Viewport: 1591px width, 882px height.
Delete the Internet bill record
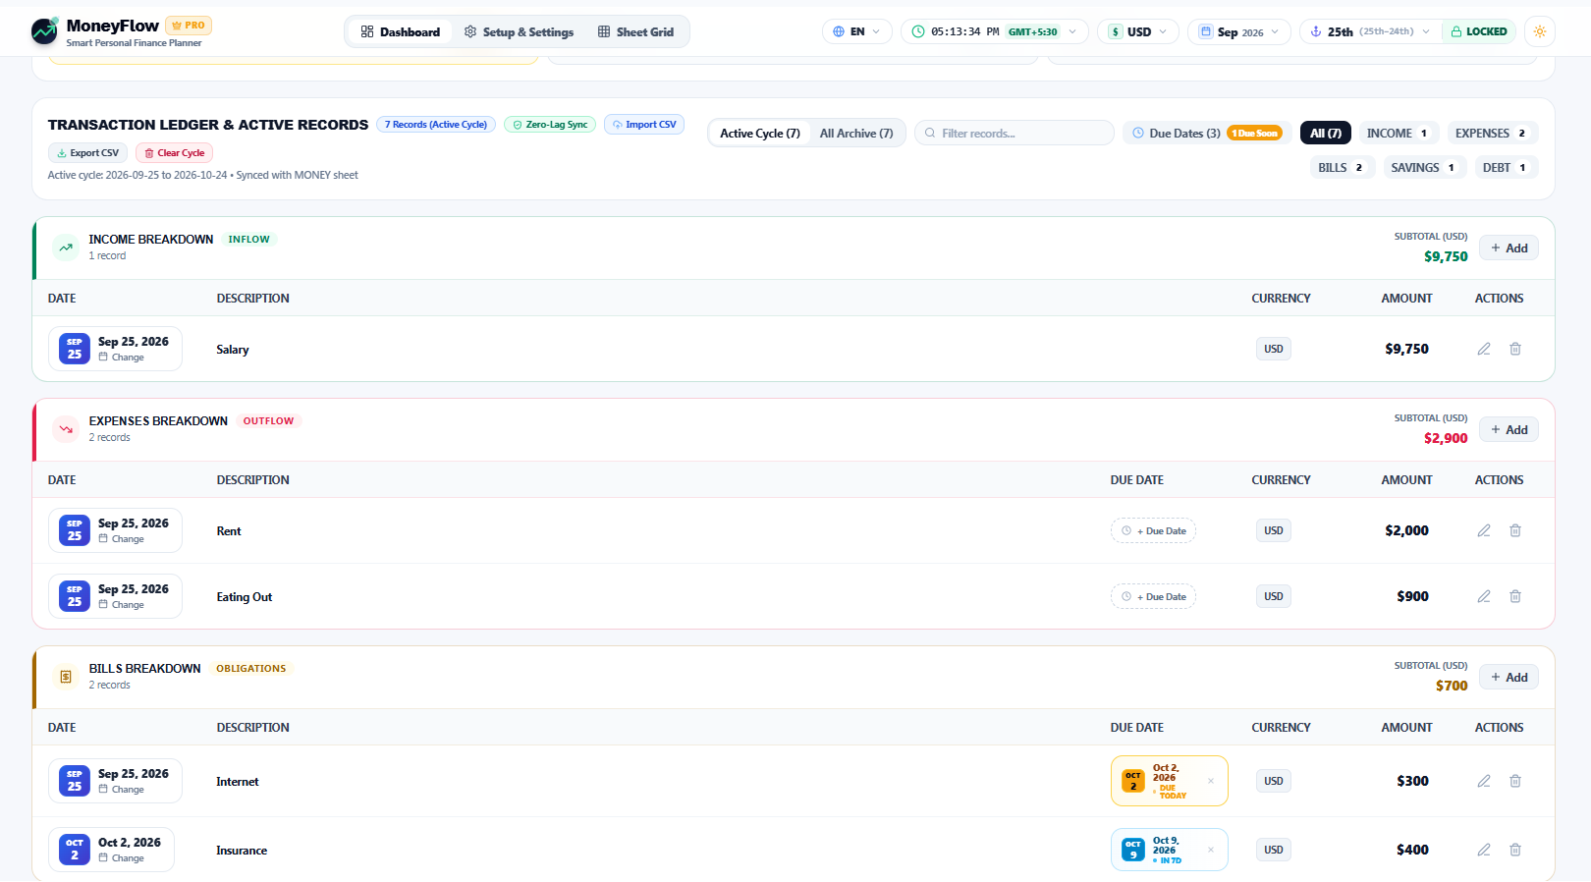[x=1515, y=781]
